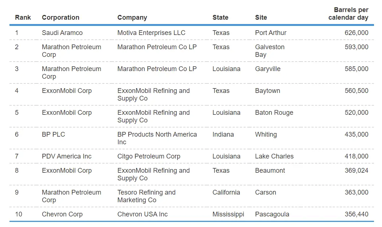382x227 pixels.
Task: Select the Galveston Bay site cell
Action: (269, 51)
